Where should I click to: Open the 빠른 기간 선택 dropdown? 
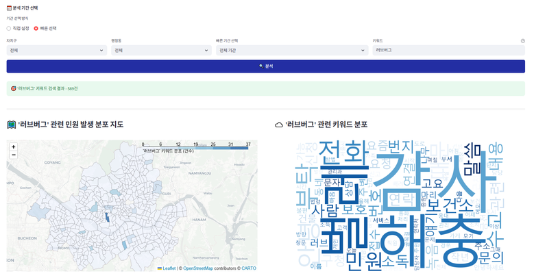click(291, 50)
